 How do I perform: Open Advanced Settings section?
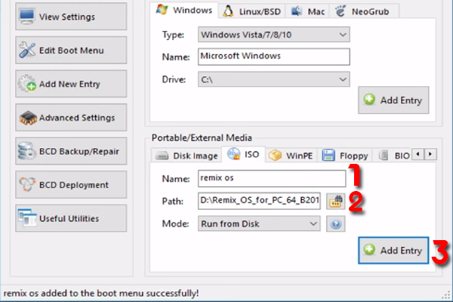[x=71, y=117]
